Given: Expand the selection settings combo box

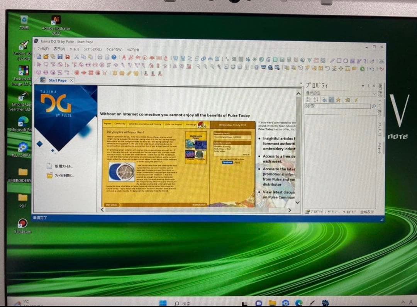Looking at the screenshot, I should tap(373, 93).
